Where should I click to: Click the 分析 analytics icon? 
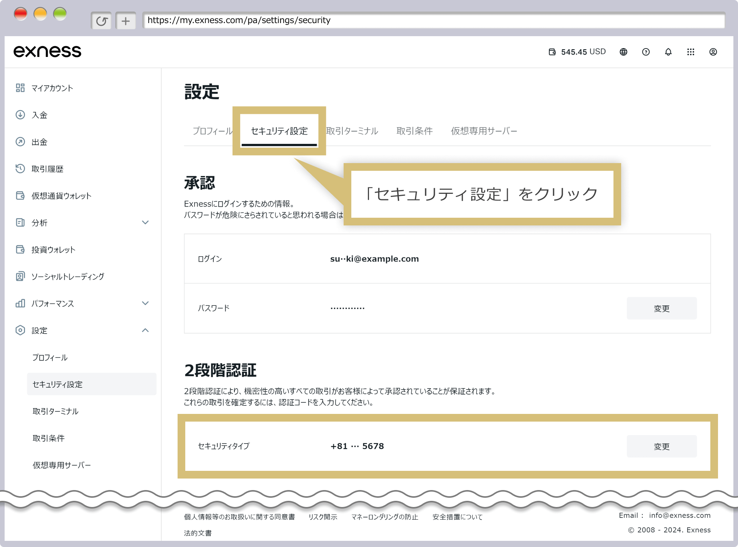[20, 223]
